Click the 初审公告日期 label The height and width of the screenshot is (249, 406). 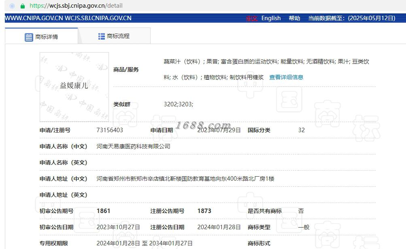[x=56, y=227]
